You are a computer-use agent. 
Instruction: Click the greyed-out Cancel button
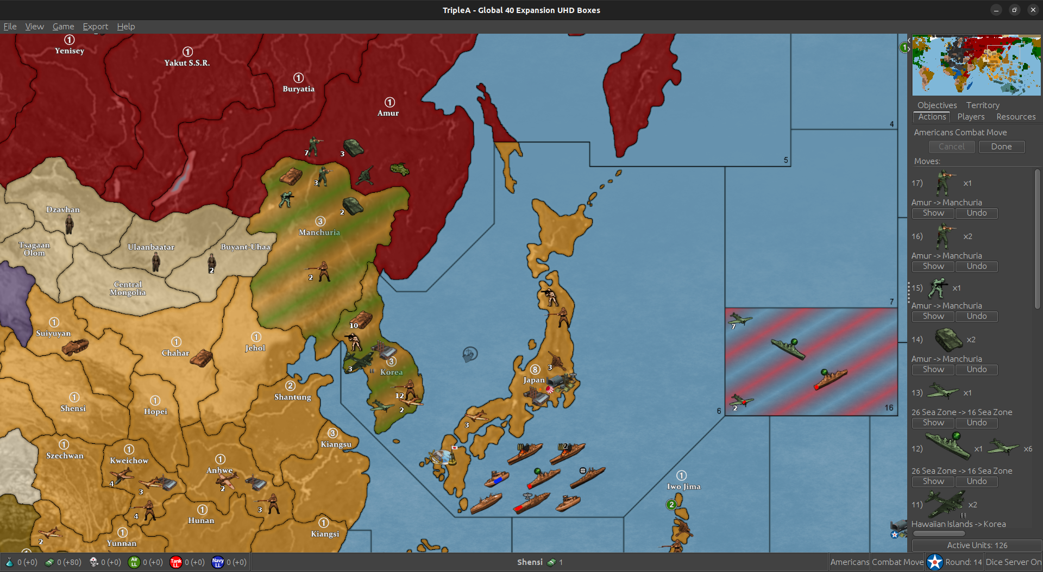[x=951, y=147]
